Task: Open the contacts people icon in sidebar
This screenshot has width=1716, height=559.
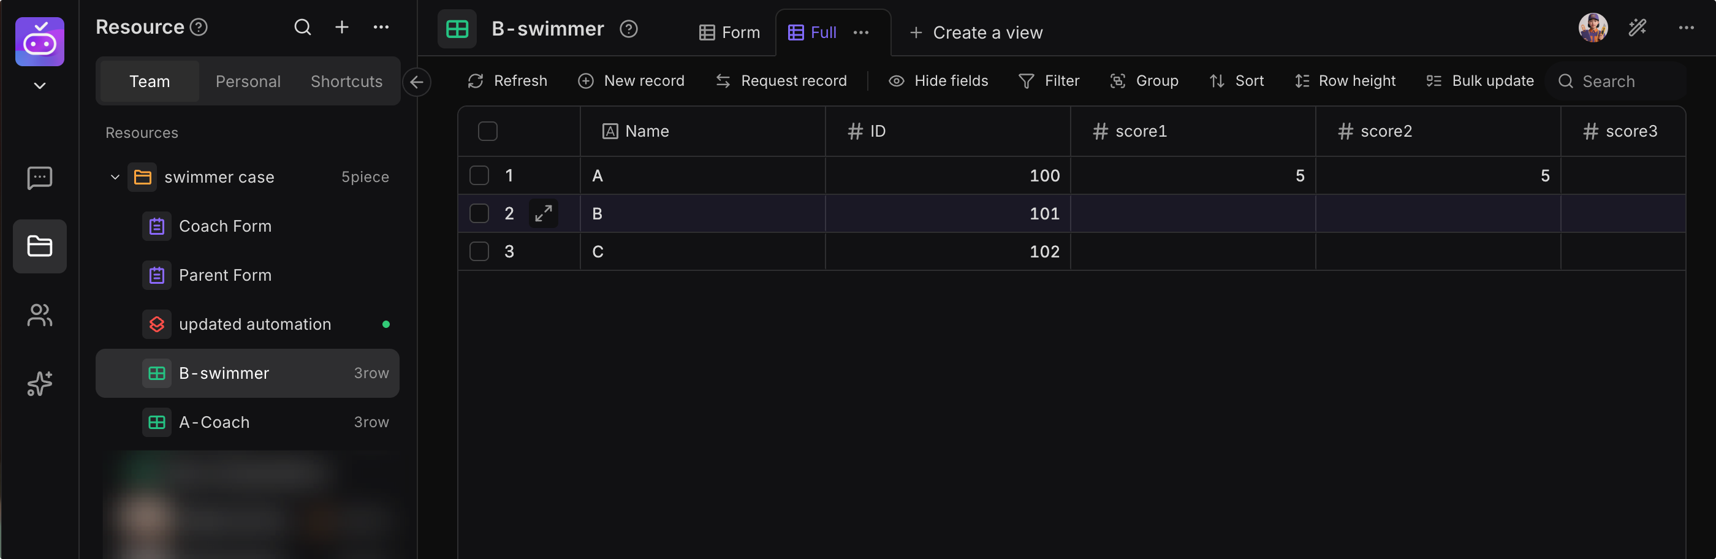Action: coord(39,315)
